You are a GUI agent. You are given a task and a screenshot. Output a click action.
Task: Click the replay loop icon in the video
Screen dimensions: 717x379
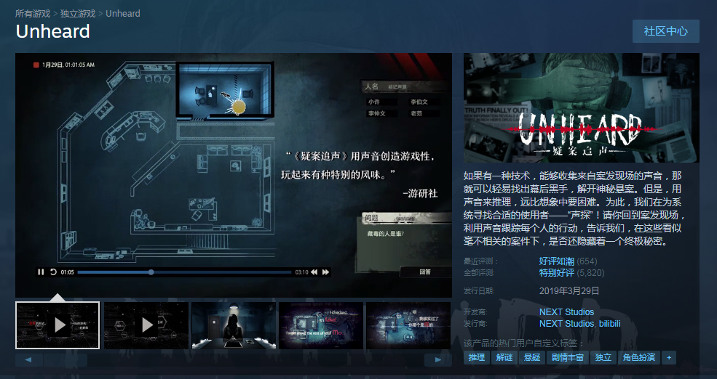click(x=53, y=272)
